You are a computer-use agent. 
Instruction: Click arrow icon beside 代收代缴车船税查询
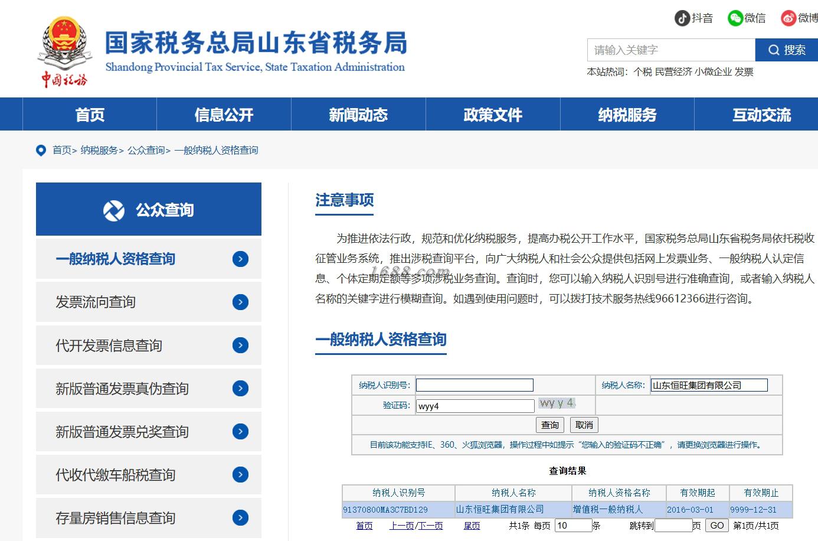(240, 474)
